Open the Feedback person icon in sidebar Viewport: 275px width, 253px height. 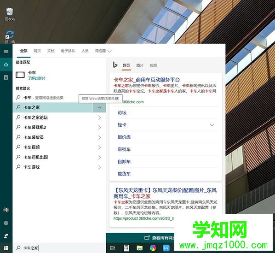pyautogui.click(x=6, y=236)
